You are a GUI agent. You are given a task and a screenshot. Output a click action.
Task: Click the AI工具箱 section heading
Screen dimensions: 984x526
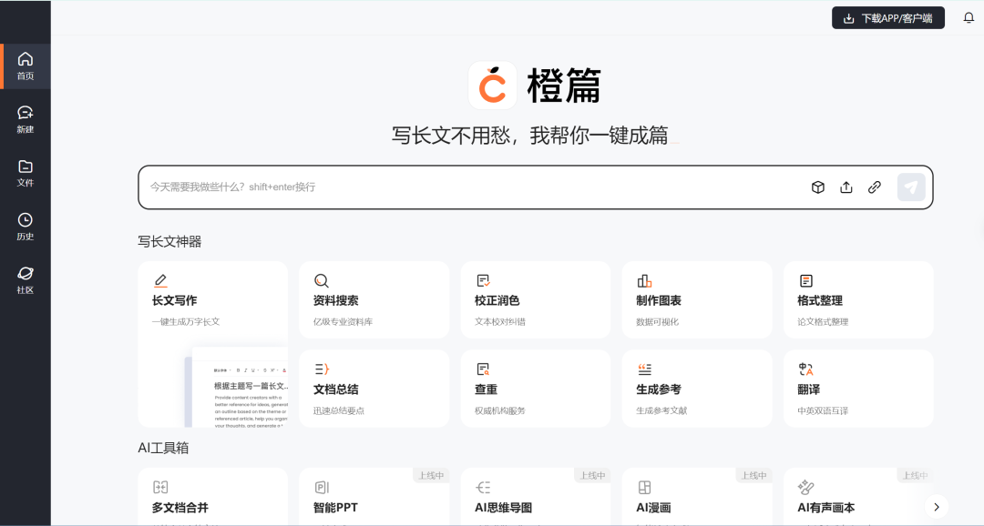163,448
